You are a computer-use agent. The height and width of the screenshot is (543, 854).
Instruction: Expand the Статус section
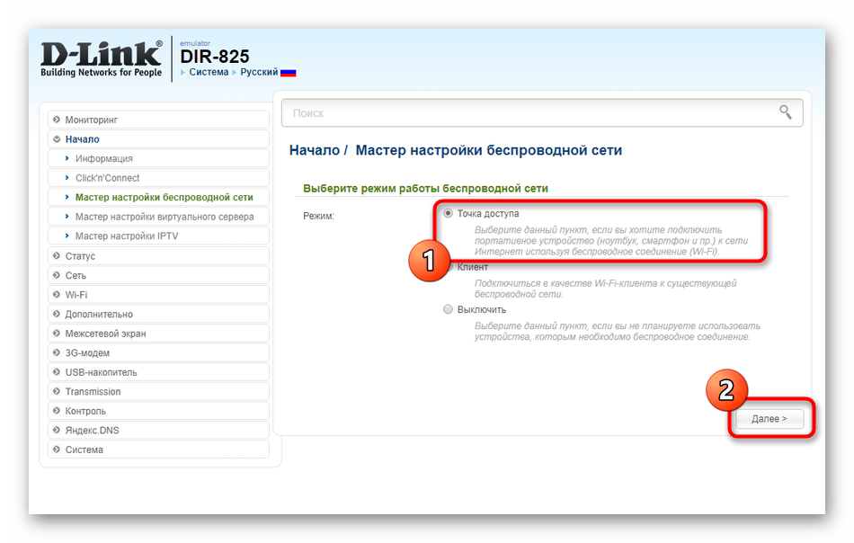click(x=80, y=256)
